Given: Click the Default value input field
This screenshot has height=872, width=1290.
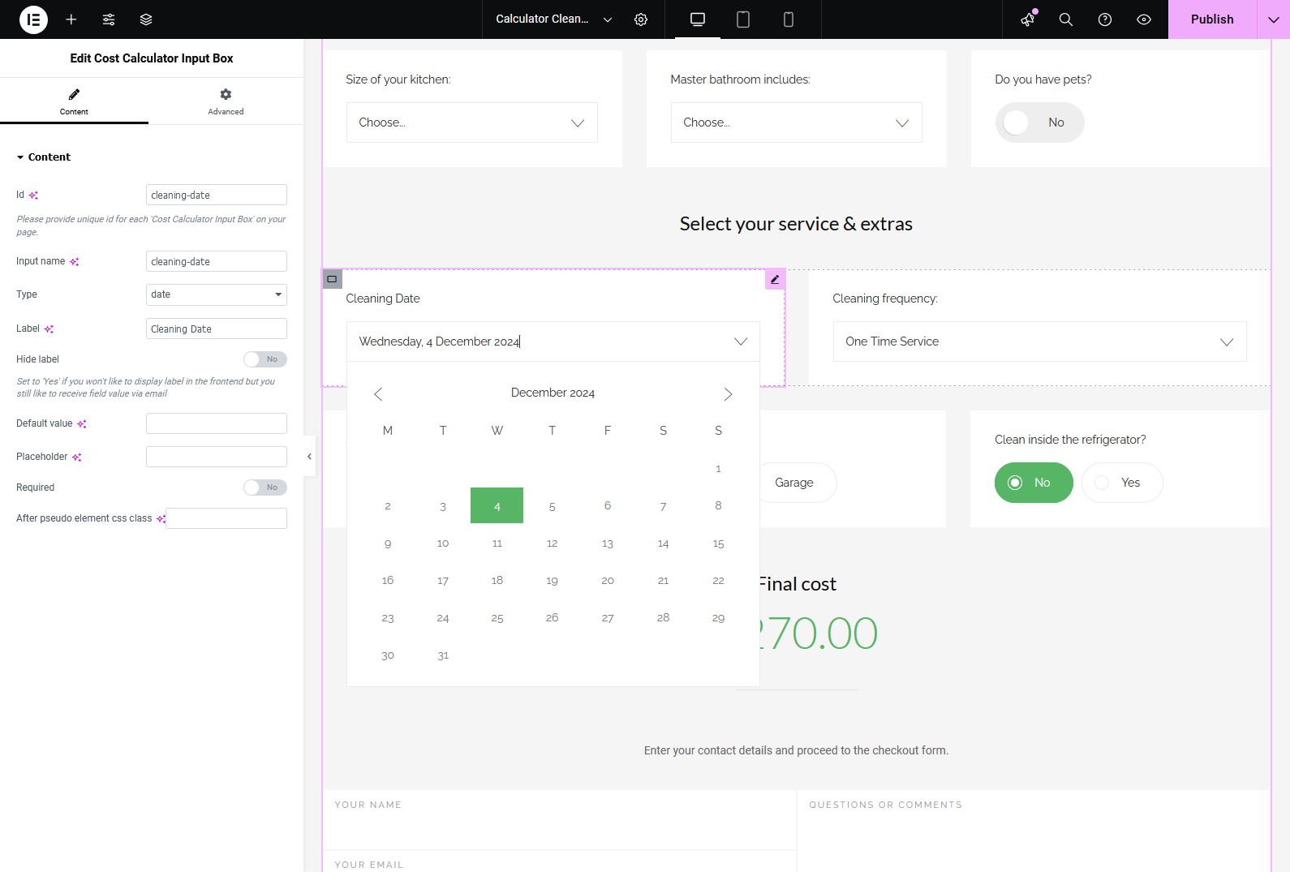Looking at the screenshot, I should click(217, 423).
